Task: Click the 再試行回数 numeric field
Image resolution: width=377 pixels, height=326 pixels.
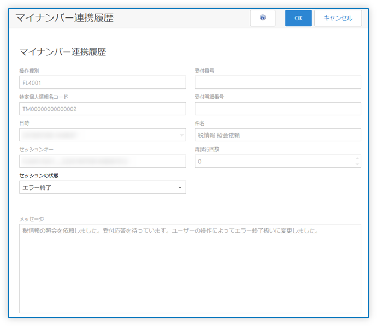Action: (x=278, y=161)
